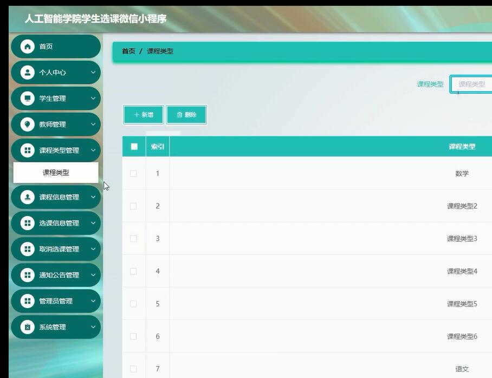Open the 课程类型 submenu item

click(x=56, y=172)
